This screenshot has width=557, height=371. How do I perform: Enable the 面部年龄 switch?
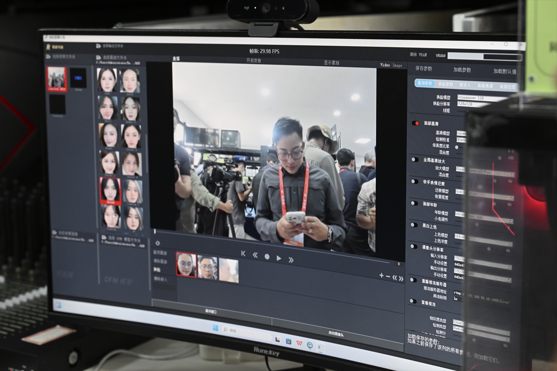(414, 203)
